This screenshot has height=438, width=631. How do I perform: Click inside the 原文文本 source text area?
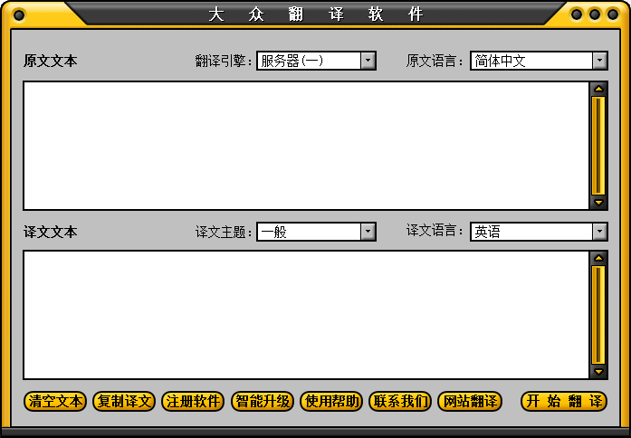point(306,146)
